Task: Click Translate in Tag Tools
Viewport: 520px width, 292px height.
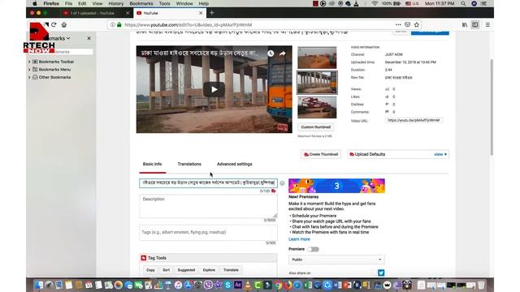Action: 231,270
